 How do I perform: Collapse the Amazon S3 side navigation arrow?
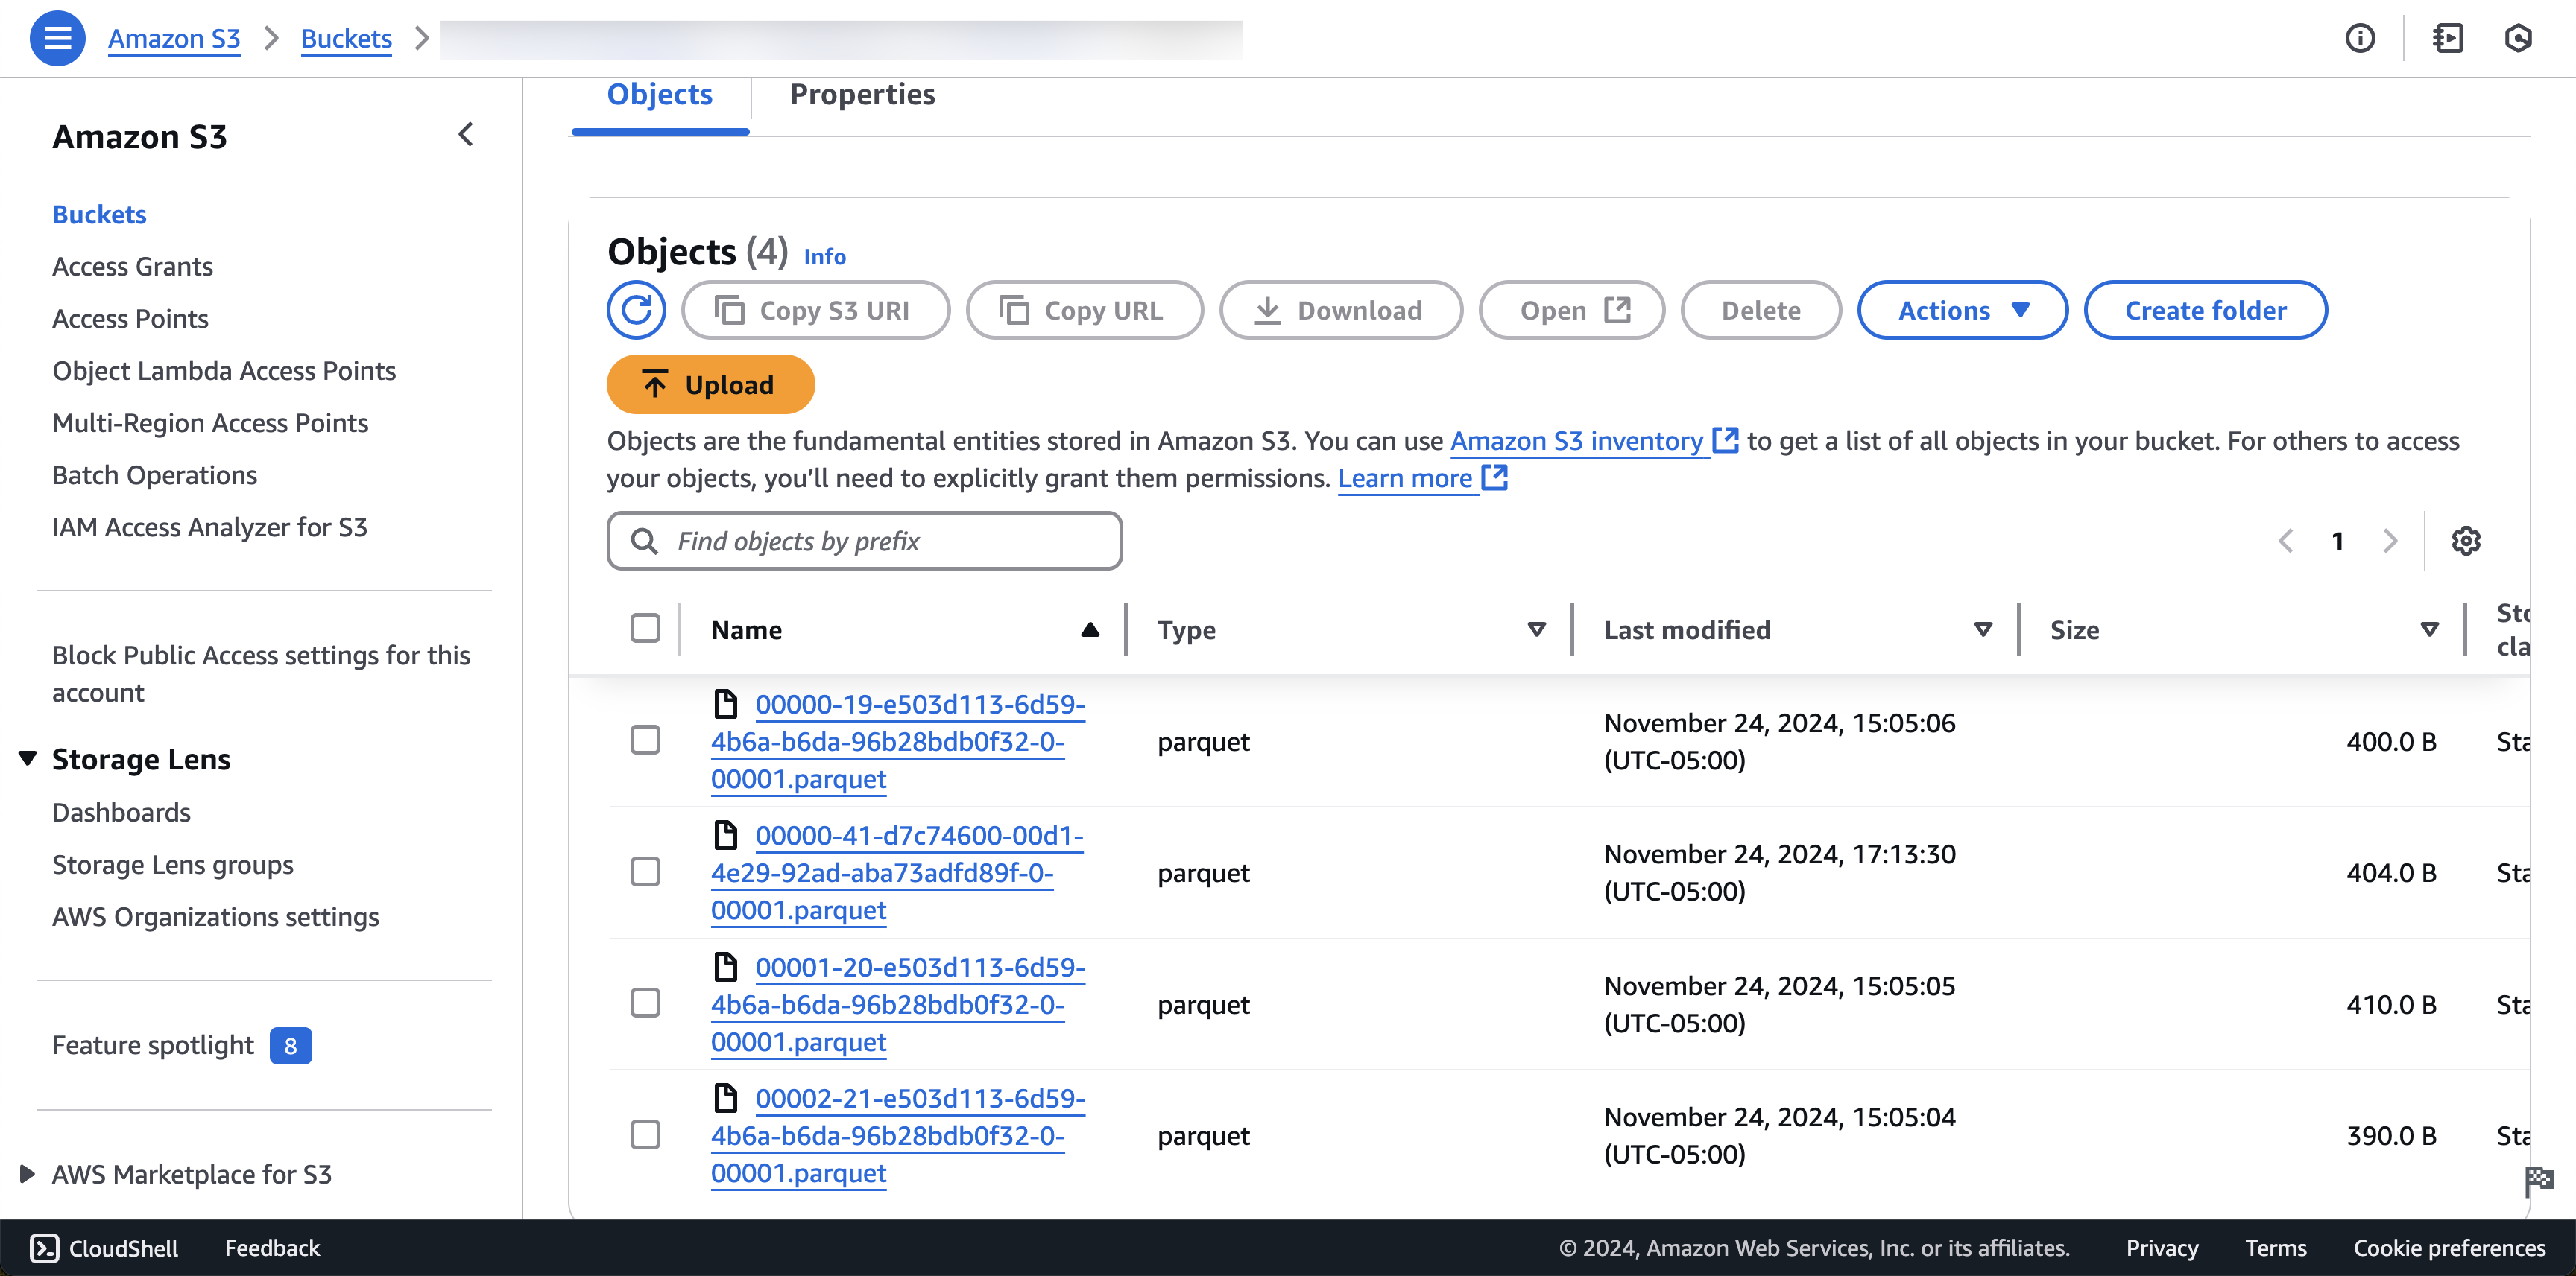(x=465, y=135)
